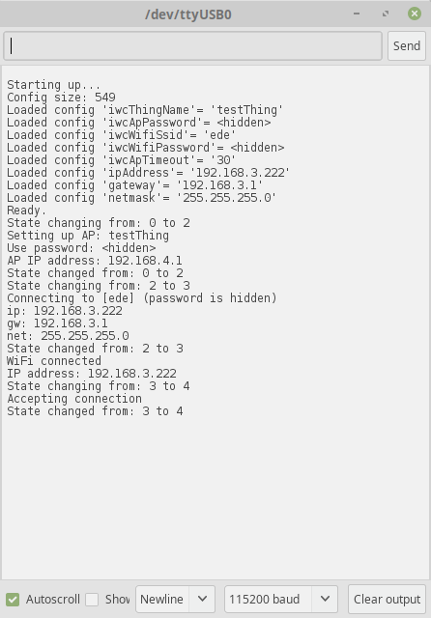The image size is (431, 618).
Task: Click the 'Accepting connection' output line
Action: pos(74,399)
